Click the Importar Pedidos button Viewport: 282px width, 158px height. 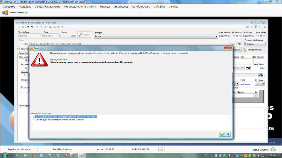coord(253,50)
